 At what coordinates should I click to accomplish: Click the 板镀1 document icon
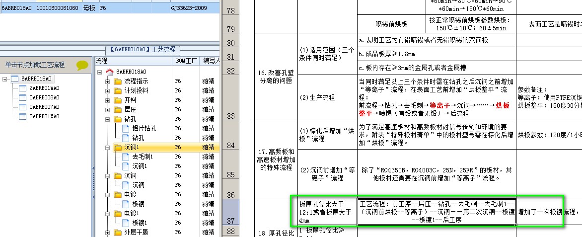[x=126, y=223]
